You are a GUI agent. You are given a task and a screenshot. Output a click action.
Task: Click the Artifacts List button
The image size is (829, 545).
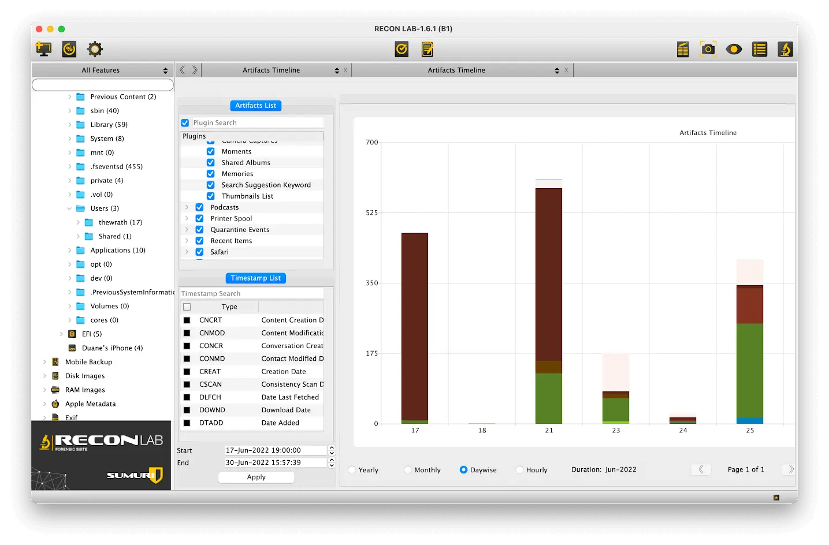click(x=255, y=106)
